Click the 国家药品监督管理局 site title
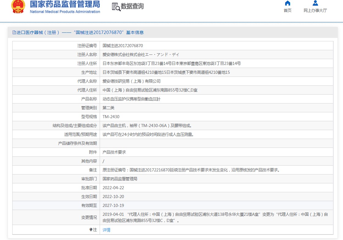Screen dimensions: 343x240 pos(65,4)
